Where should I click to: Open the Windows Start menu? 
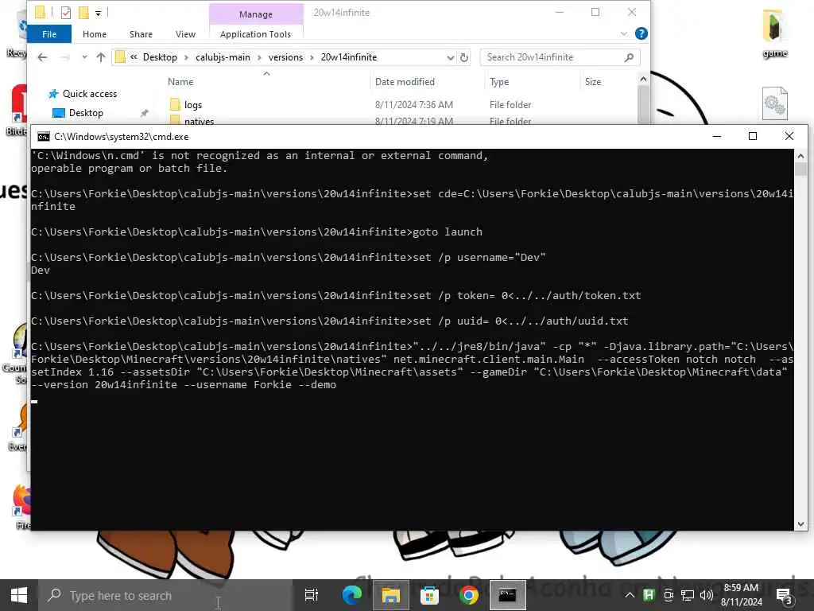(x=19, y=595)
